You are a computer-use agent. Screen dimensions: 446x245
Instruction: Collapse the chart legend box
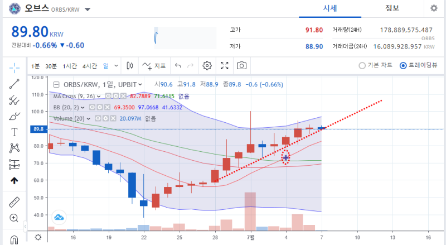(56, 85)
